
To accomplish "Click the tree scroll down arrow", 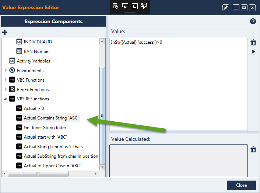I will point(102,167).
